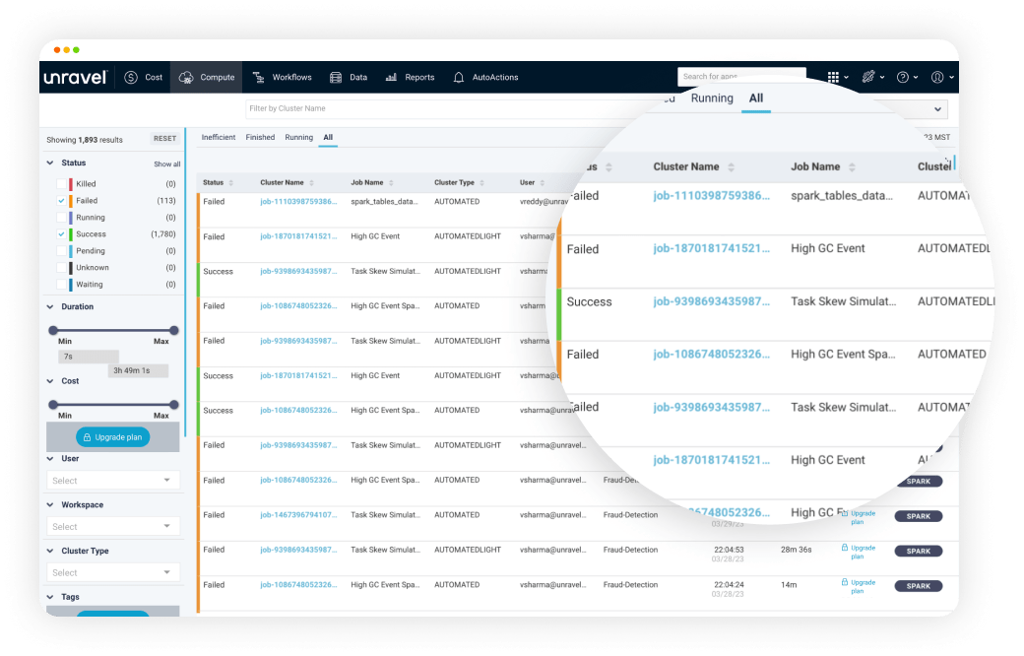
Task: Collapse the User section chevron
Action: (50, 459)
